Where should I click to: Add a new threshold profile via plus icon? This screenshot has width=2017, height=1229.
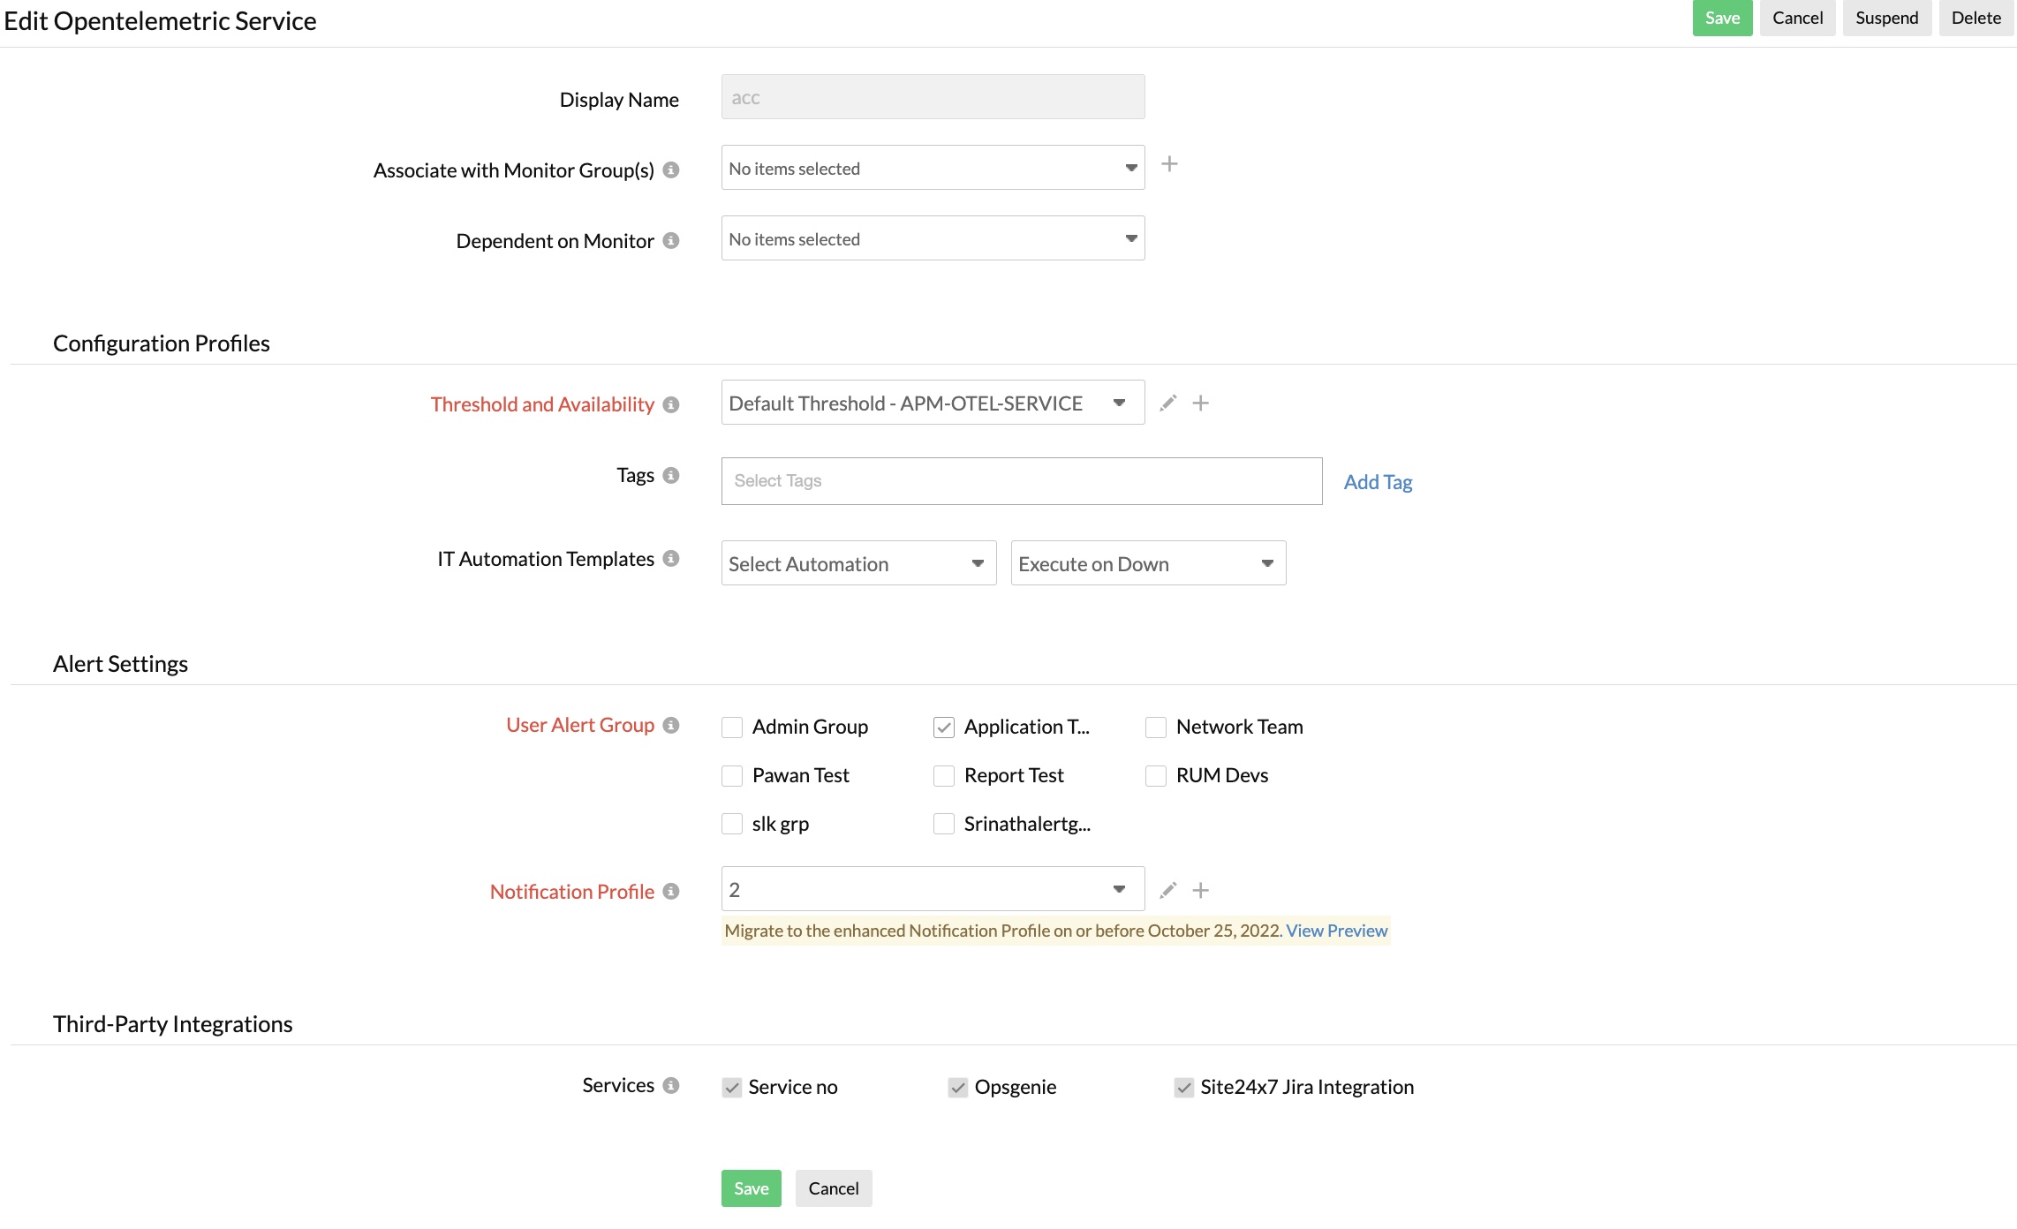click(x=1201, y=403)
